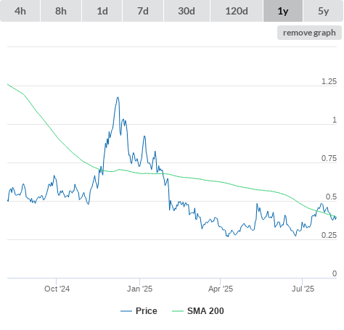This screenshot has width=344, height=330.
Task: Click the Apr '25 axis label
Action: [x=221, y=289]
